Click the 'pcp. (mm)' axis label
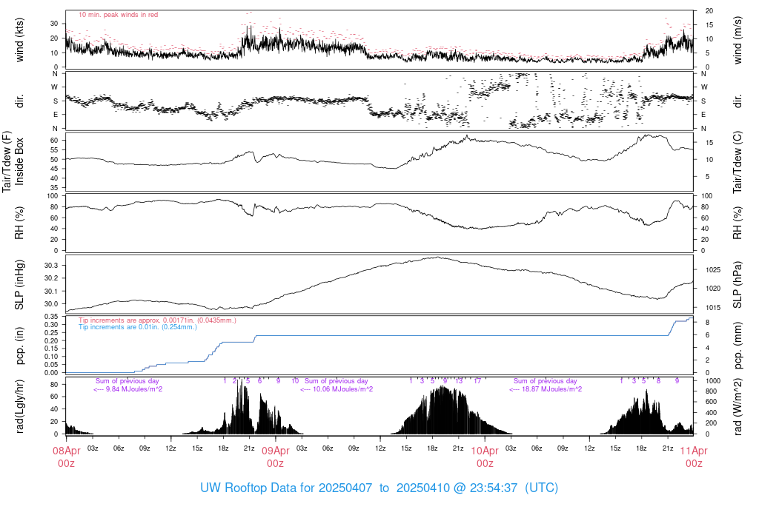 (738, 346)
